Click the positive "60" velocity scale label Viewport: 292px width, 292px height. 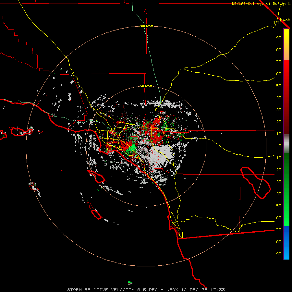(279, 74)
